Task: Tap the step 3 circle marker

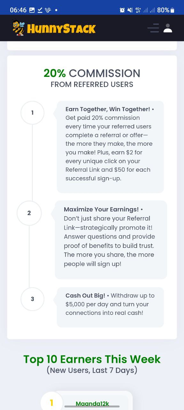Action: tap(32, 299)
